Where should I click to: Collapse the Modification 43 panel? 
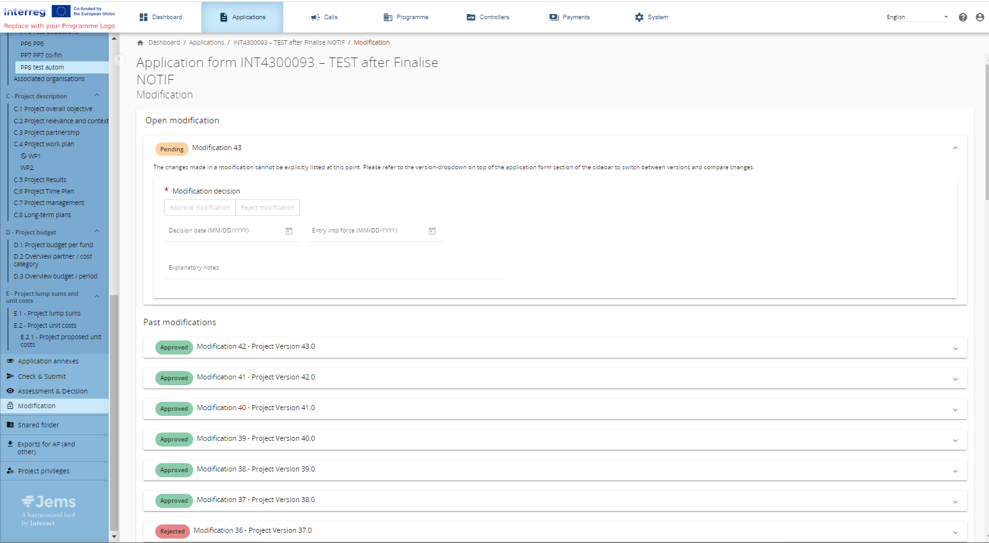955,148
